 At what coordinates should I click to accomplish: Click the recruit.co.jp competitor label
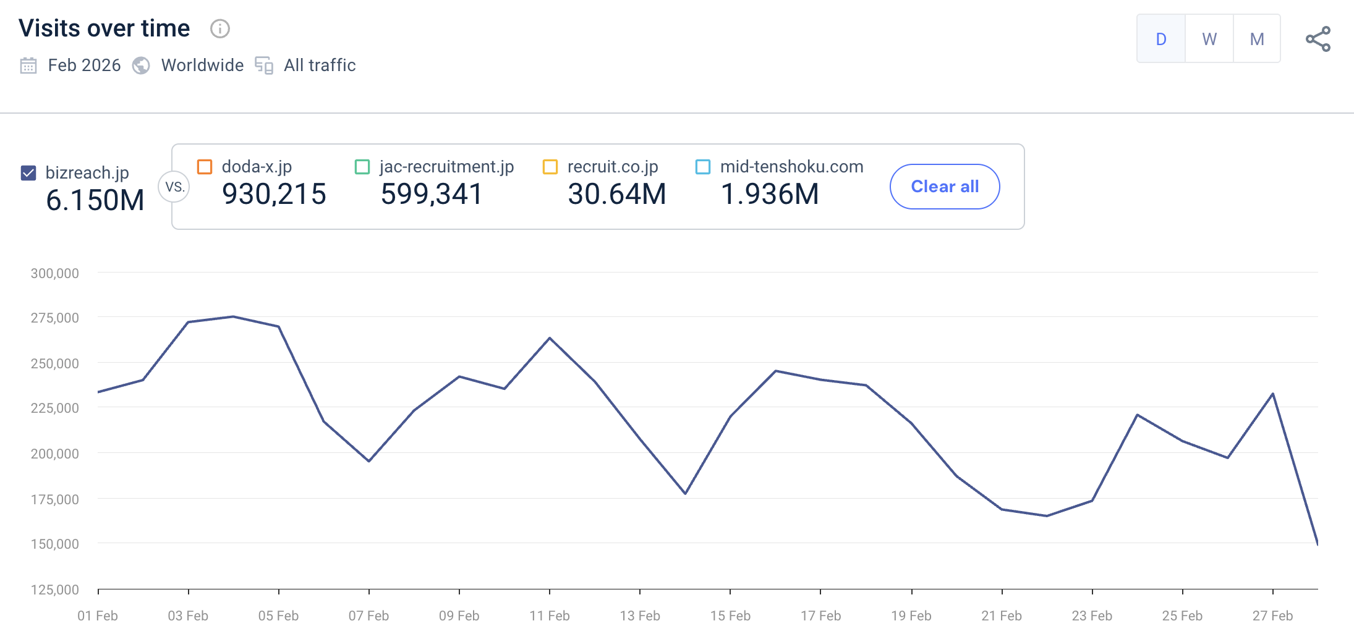click(612, 167)
